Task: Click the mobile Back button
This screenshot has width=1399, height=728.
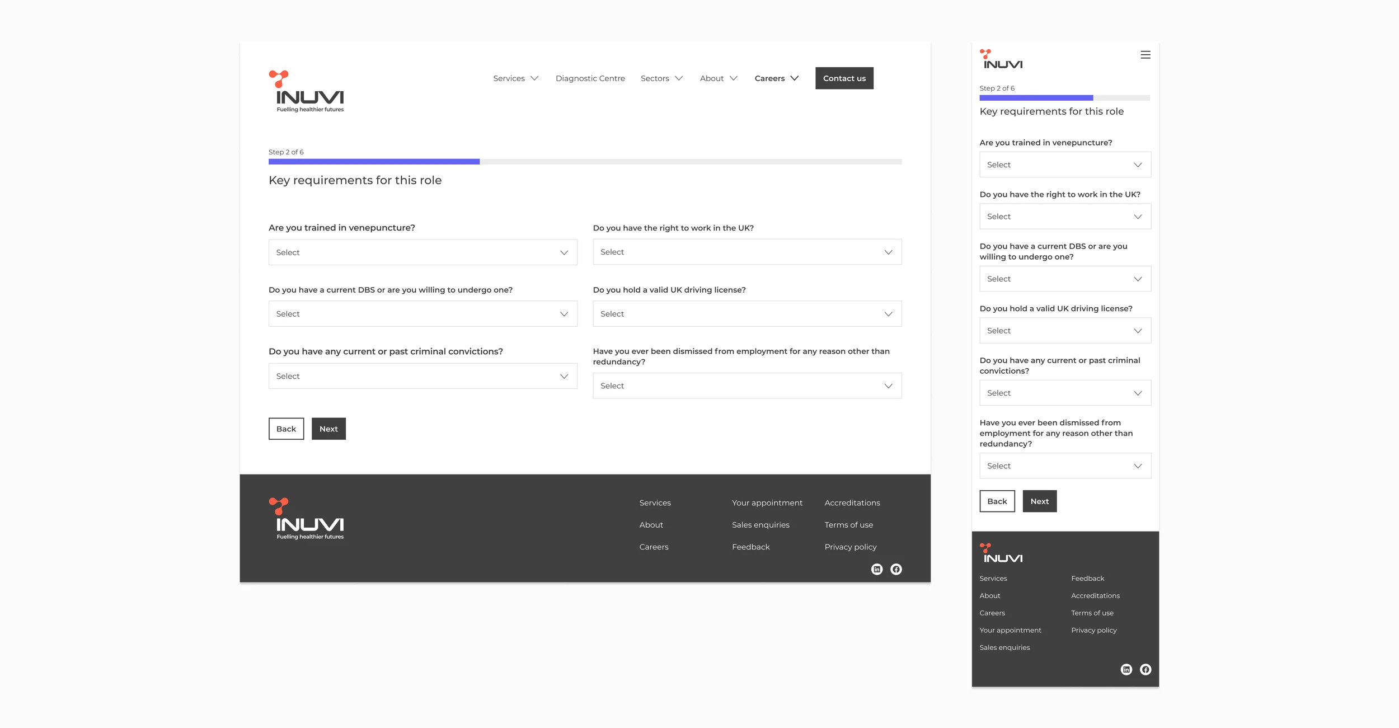Action: (997, 501)
